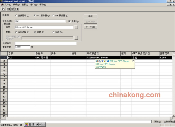Click the 清除 button
The height and width of the screenshot is (127, 175).
(x=157, y=121)
